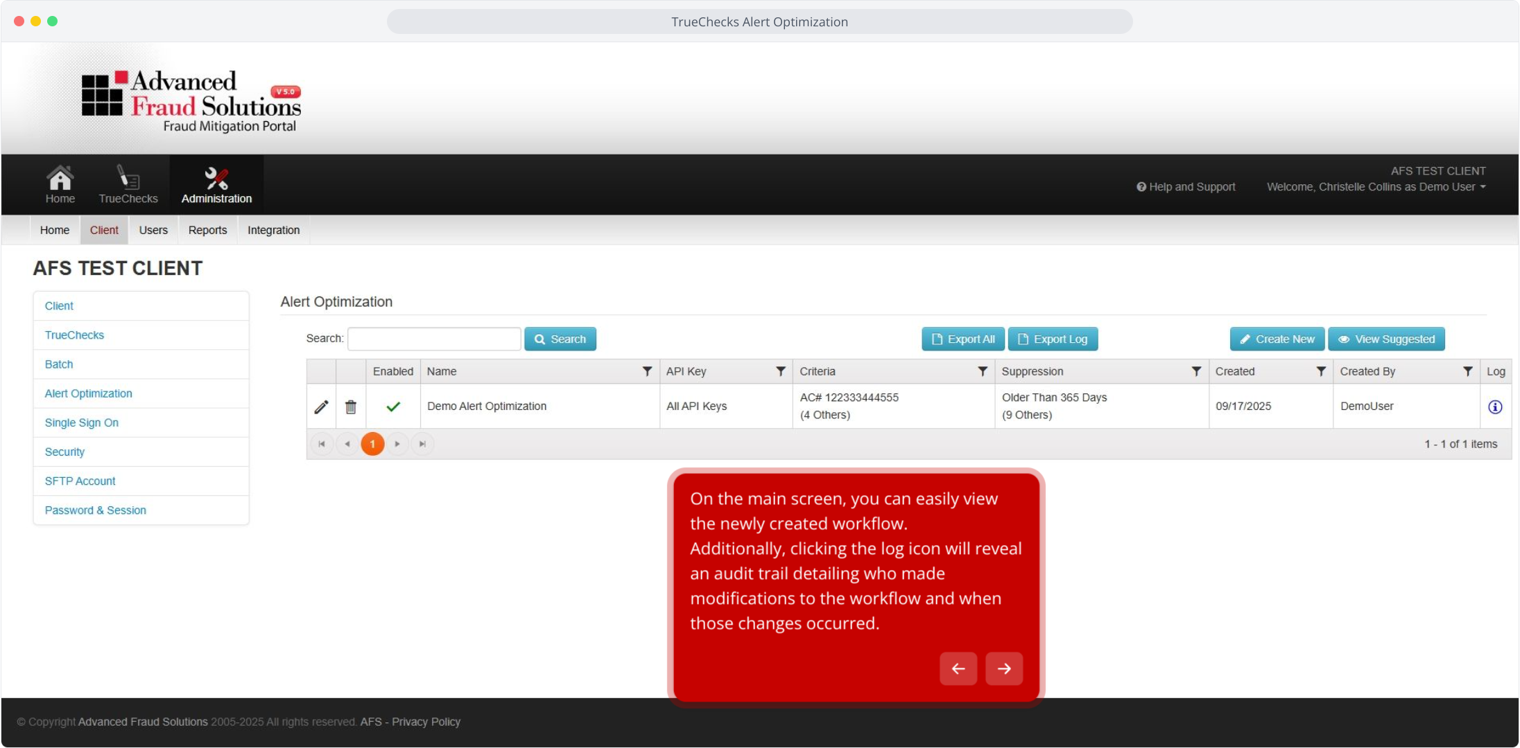Click the Log column header
This screenshot has height=748, width=1520.
click(1496, 371)
